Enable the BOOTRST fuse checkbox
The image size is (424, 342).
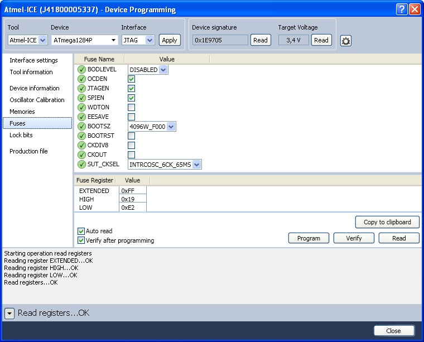pos(132,136)
